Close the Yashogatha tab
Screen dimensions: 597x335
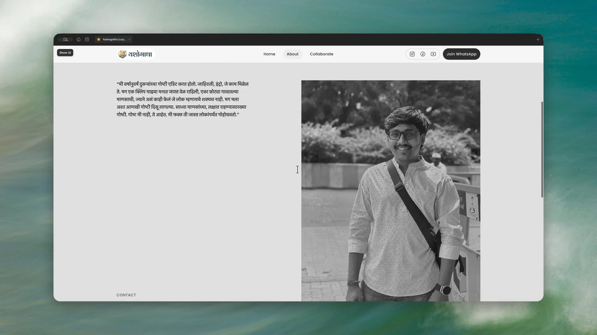tap(130, 39)
